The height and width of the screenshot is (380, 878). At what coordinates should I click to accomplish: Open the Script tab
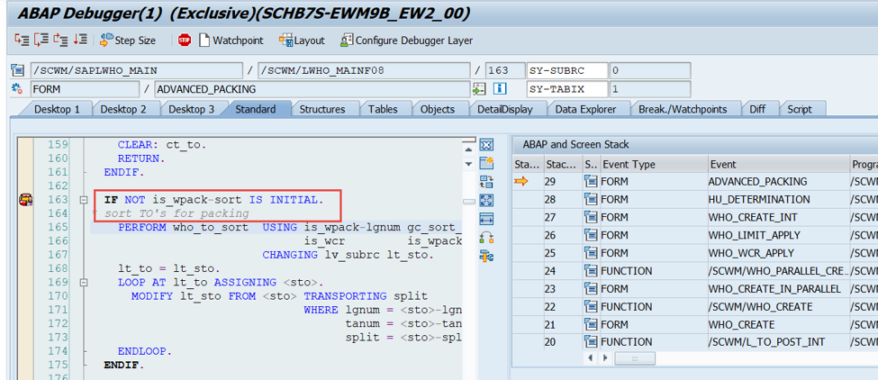(x=800, y=109)
